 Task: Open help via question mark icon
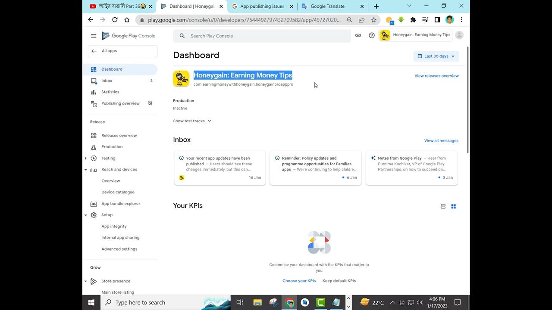(x=372, y=35)
